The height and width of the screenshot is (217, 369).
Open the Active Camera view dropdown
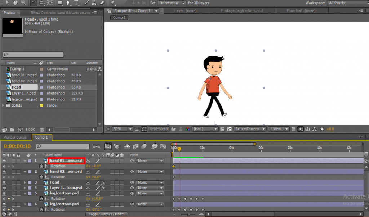[250, 129]
